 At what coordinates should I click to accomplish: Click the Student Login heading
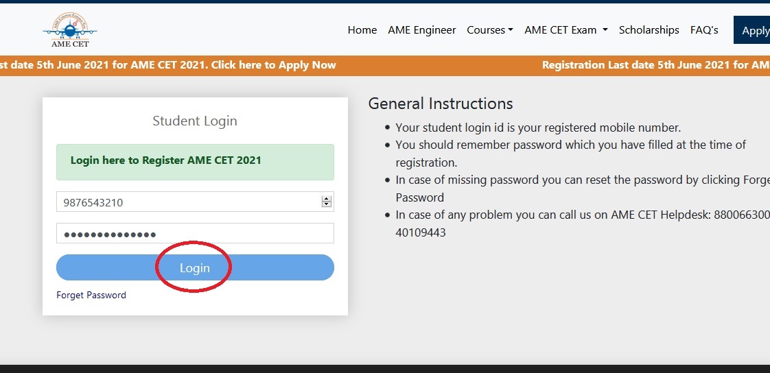point(195,121)
